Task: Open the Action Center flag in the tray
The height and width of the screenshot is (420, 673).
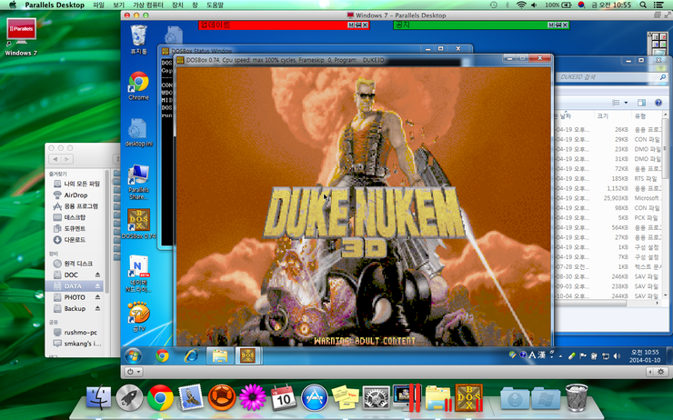Action: coord(583,355)
